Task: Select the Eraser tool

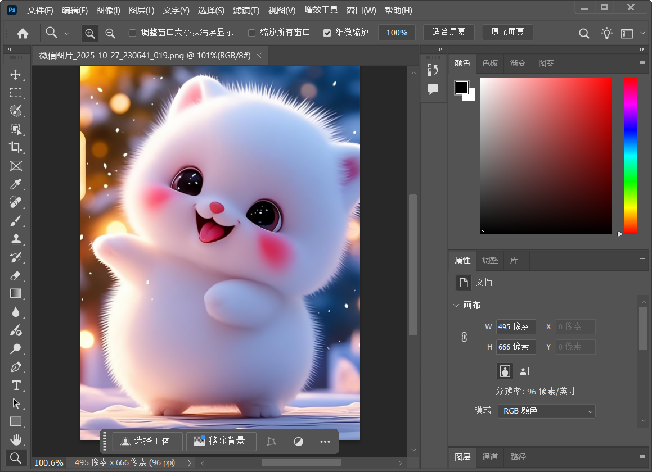Action: (16, 275)
